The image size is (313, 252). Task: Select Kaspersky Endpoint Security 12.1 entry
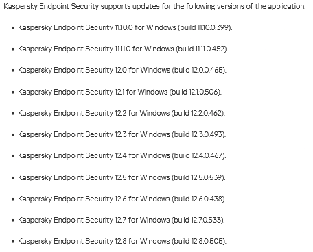(119, 92)
